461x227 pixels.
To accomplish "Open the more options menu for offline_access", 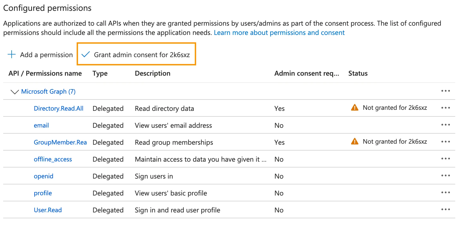I will [445, 159].
